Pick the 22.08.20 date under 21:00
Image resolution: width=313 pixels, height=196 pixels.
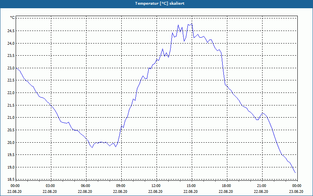(x=261, y=191)
